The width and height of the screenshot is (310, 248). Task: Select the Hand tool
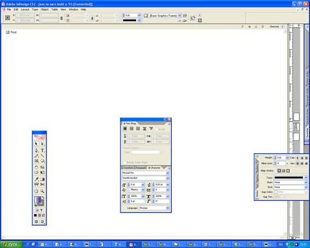[x=36, y=191]
